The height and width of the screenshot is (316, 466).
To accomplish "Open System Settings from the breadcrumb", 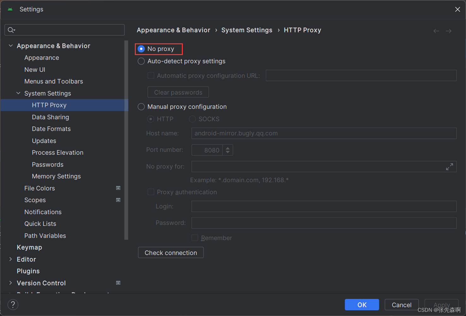I will 247,30.
